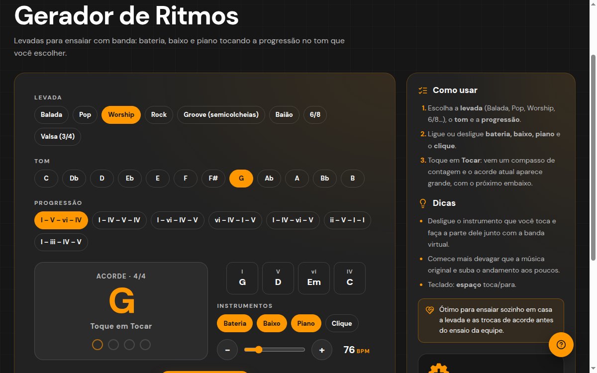Click the D chord card (V)
This screenshot has width=597, height=373.
pyautogui.click(x=278, y=278)
